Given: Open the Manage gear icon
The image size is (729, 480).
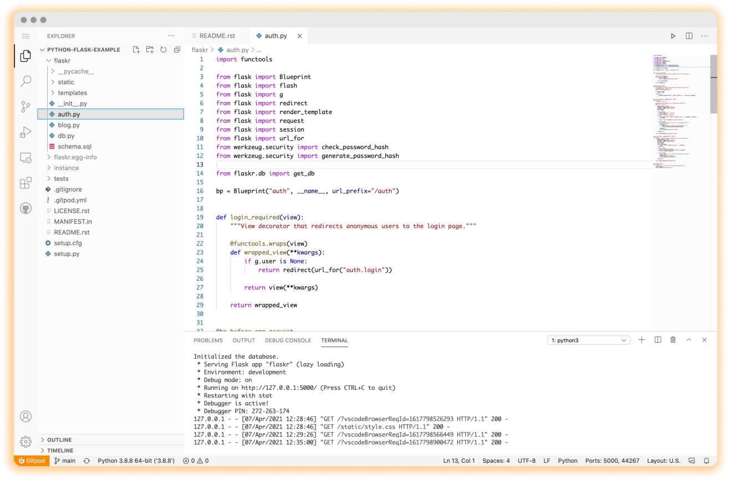Looking at the screenshot, I should click(26, 442).
